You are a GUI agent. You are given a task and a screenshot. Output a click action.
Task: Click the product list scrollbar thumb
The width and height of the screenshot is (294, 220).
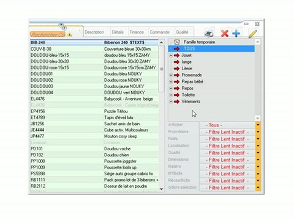click(x=161, y=69)
